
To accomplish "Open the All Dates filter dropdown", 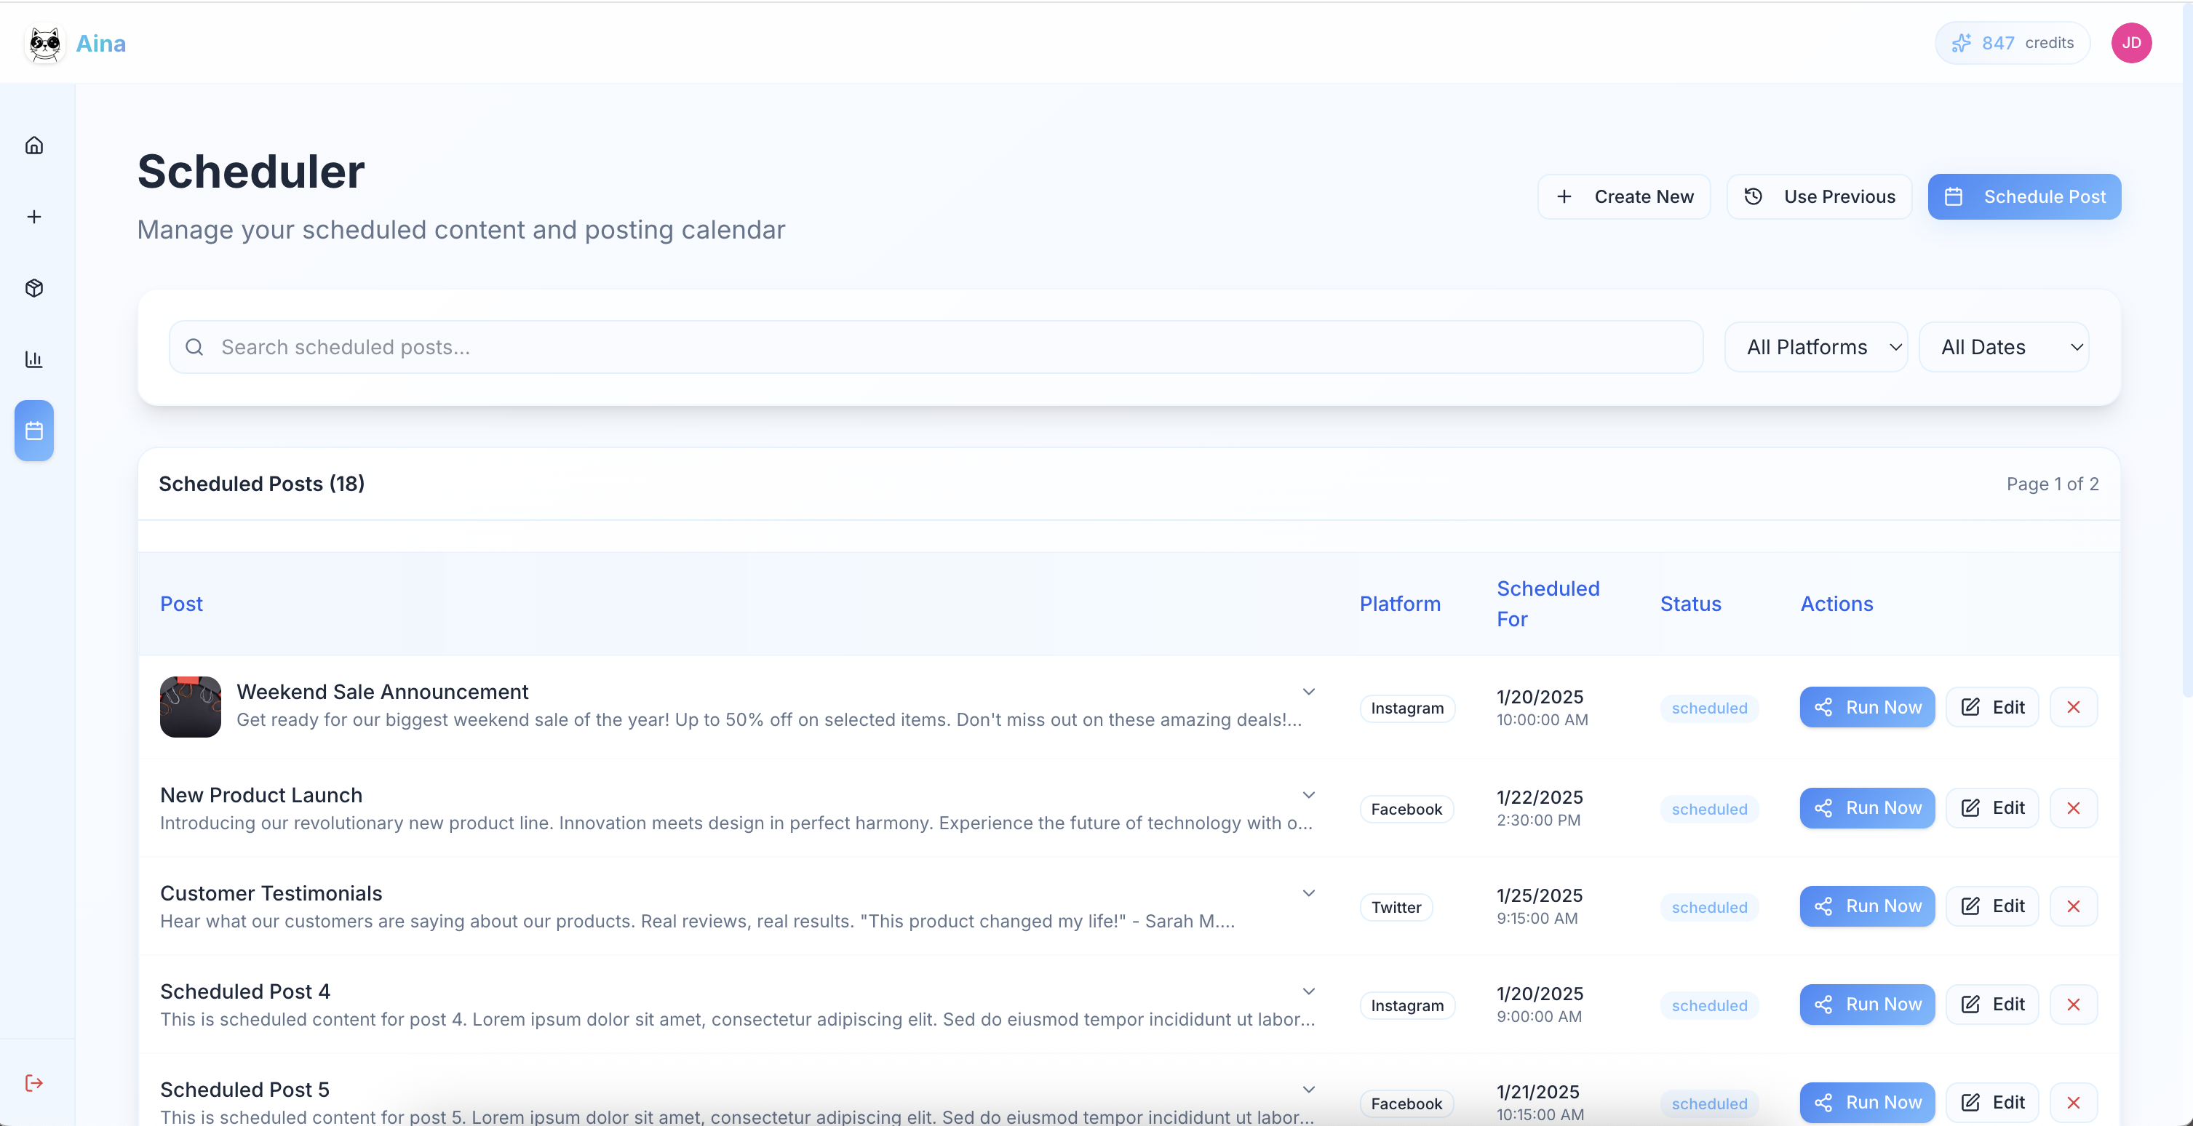I will pyautogui.click(x=2003, y=347).
